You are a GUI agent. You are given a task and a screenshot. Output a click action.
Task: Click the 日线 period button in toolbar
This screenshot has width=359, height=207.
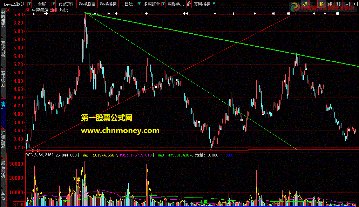[x=129, y=4]
